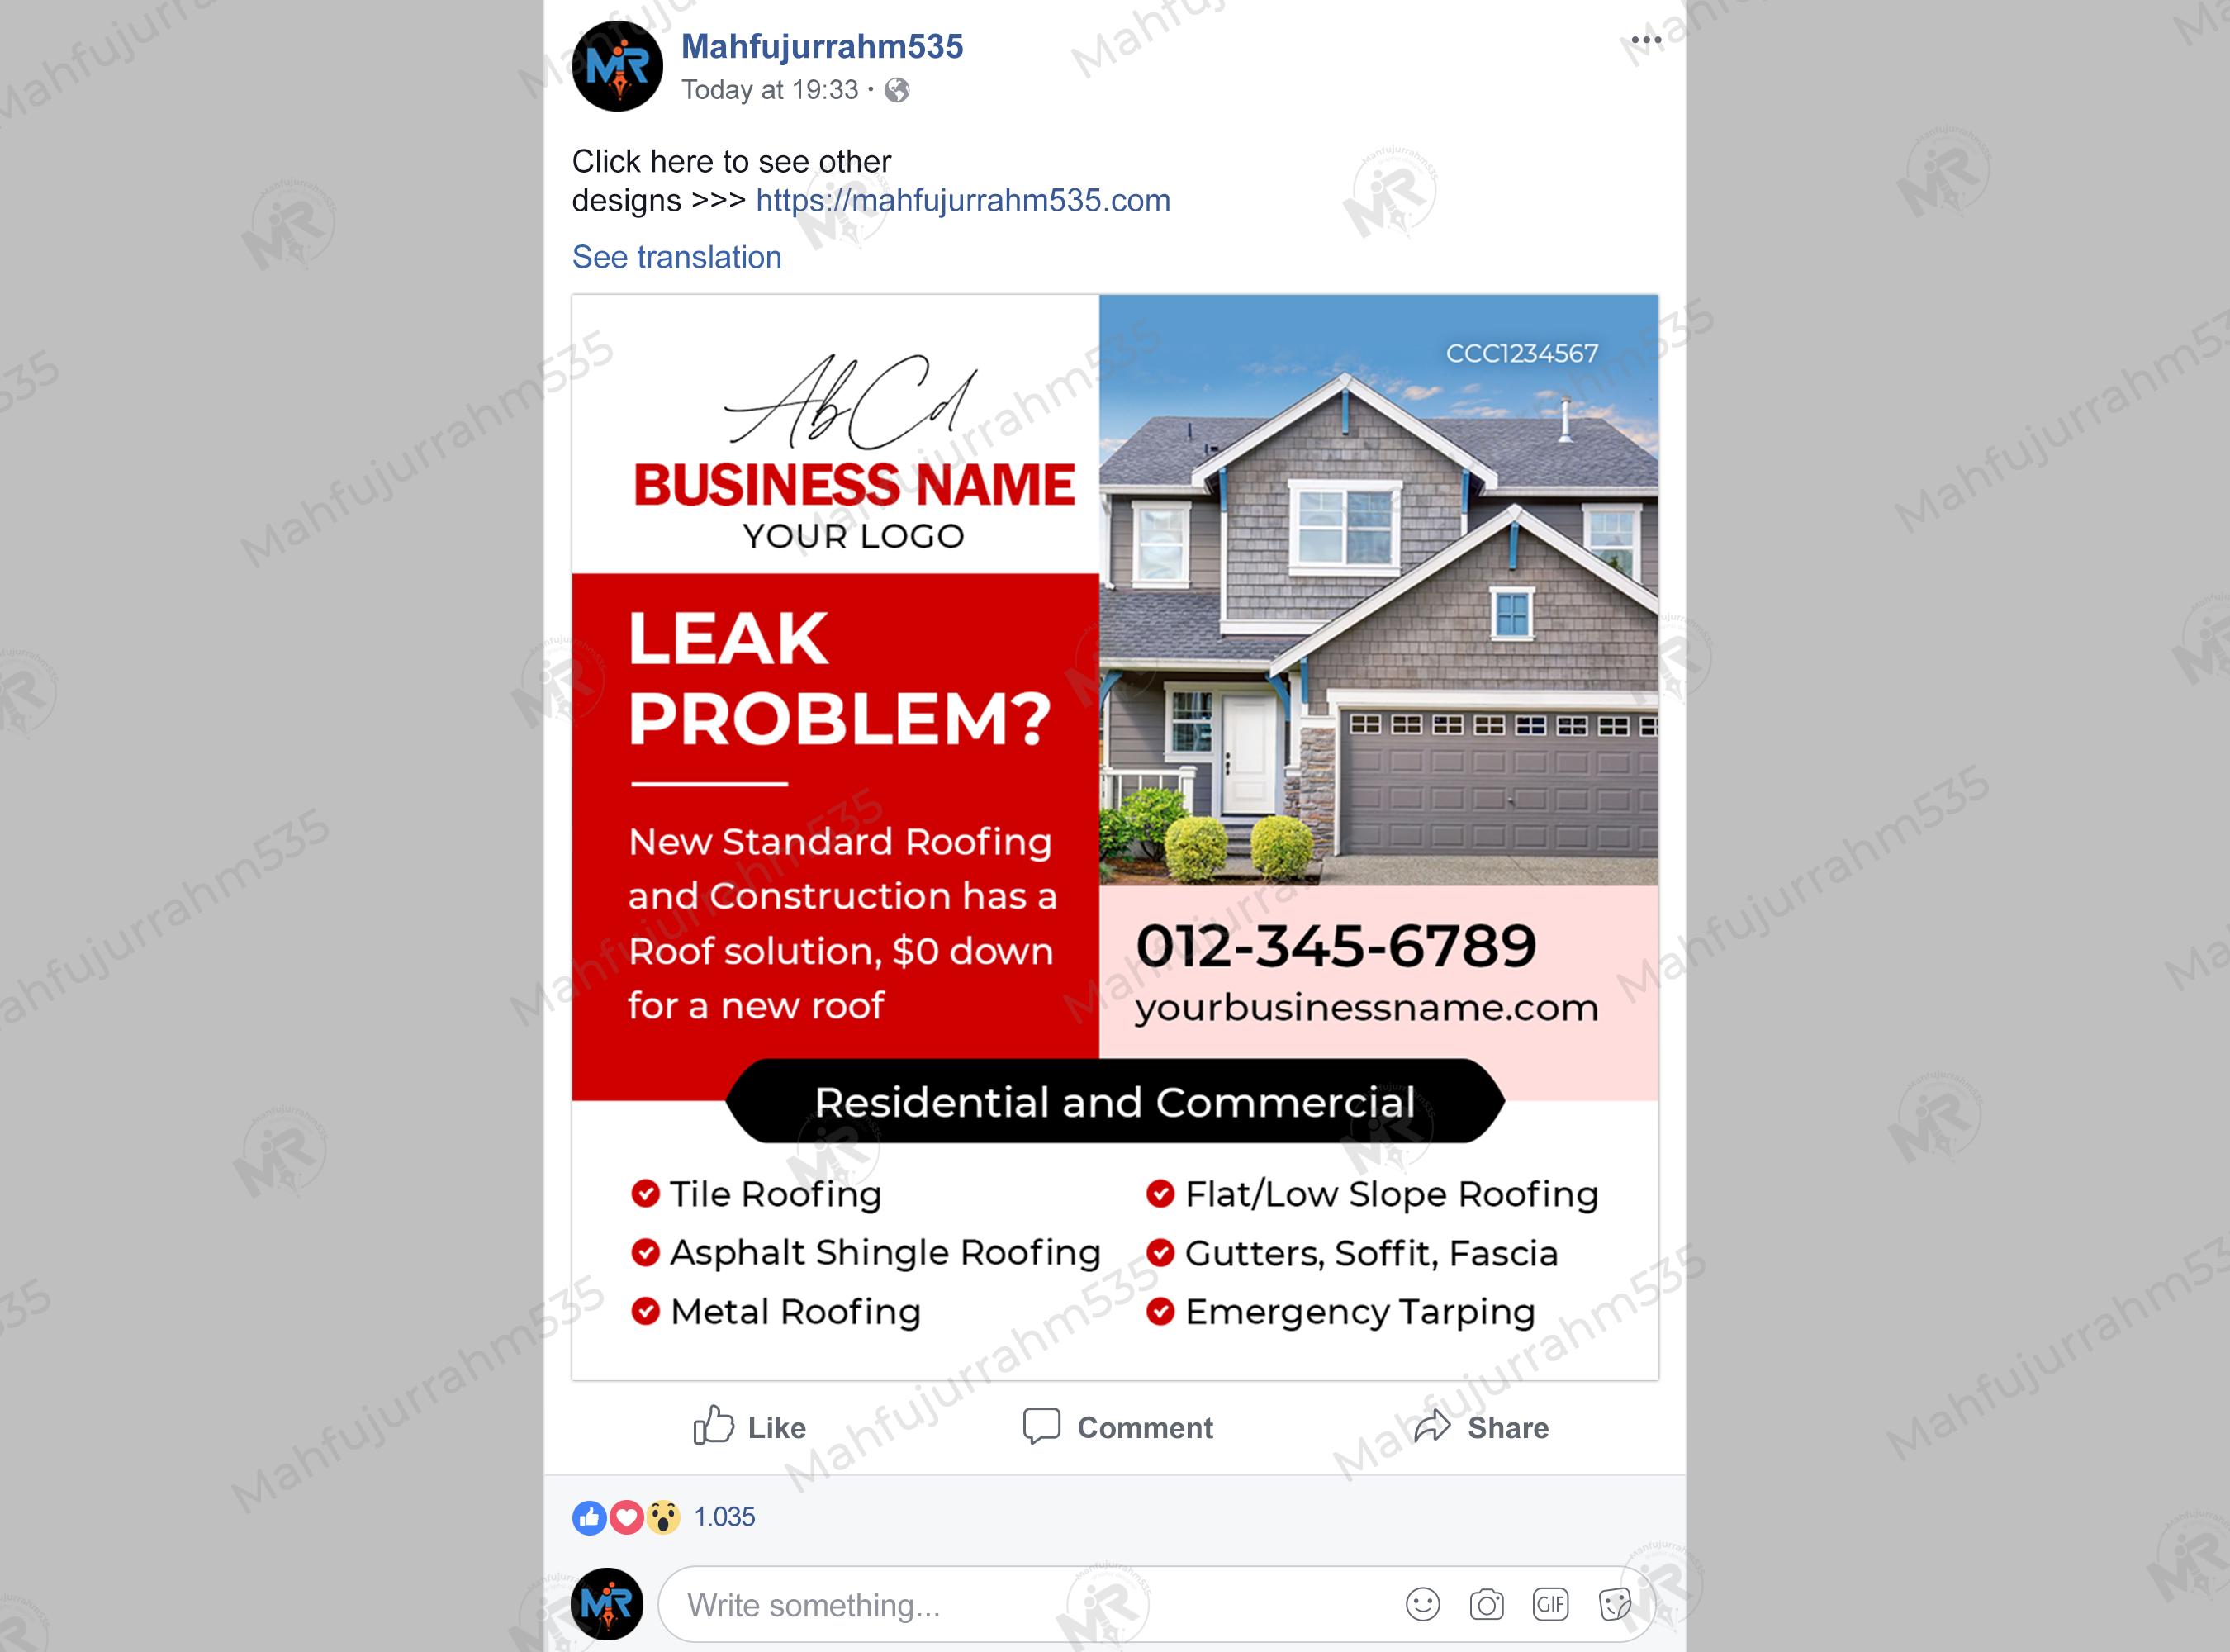This screenshot has width=2230, height=1652.
Task: View the 1.035 reactions count
Action: [x=724, y=1517]
